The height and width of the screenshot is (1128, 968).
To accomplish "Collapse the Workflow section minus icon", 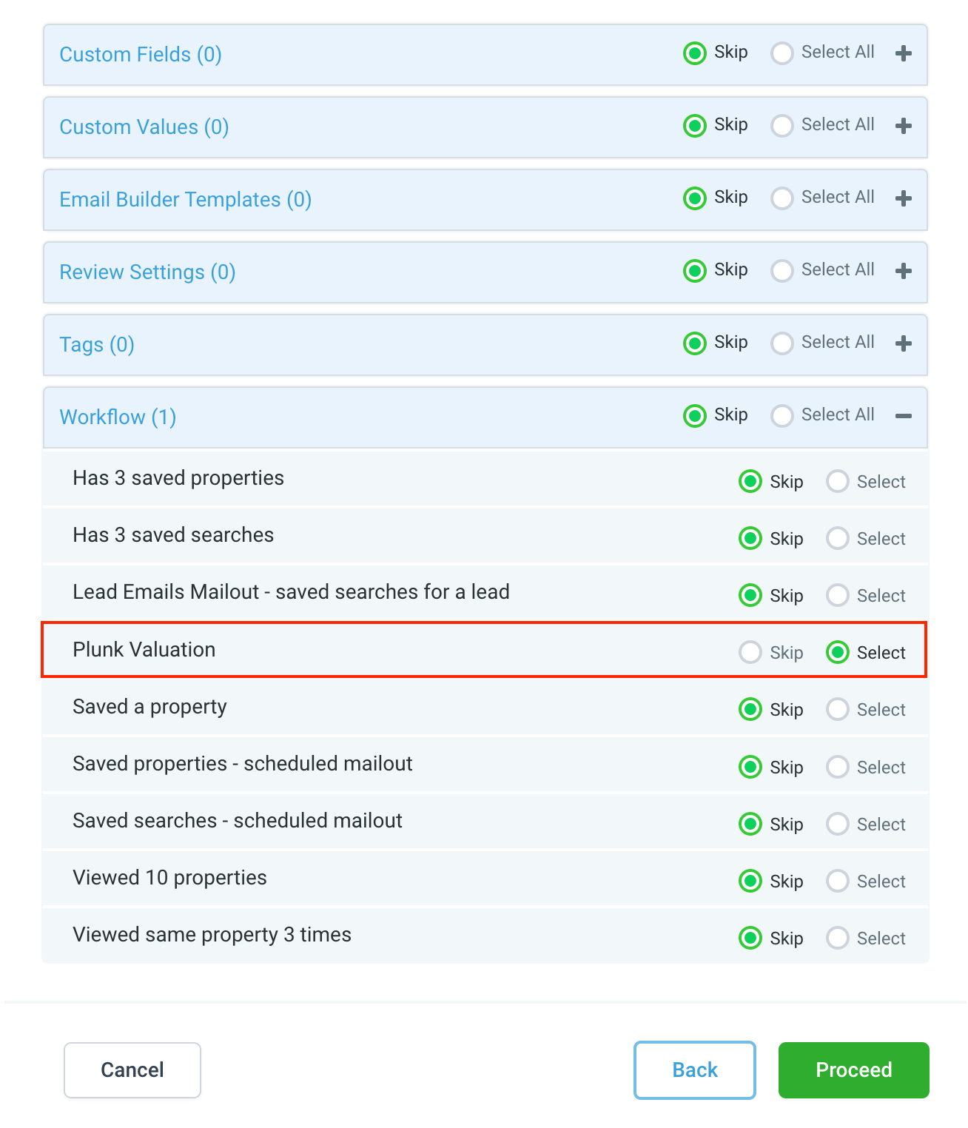I will (903, 416).
